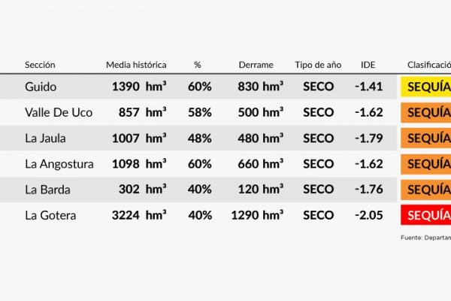Click the red SEQUÍA badge for La Gotera
Screen dimensions: 451x301
tap(426, 215)
